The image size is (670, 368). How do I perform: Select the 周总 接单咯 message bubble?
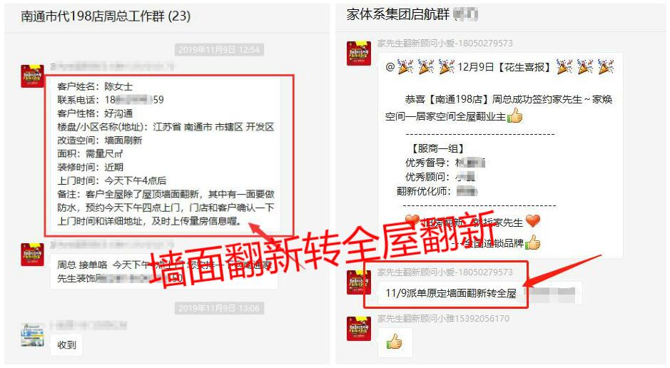[164, 272]
